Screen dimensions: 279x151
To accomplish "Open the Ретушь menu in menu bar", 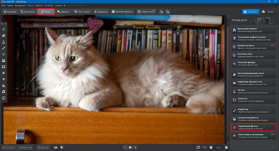I will [30, 6].
